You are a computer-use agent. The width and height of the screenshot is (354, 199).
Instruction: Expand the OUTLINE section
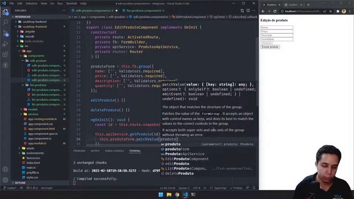20,183
